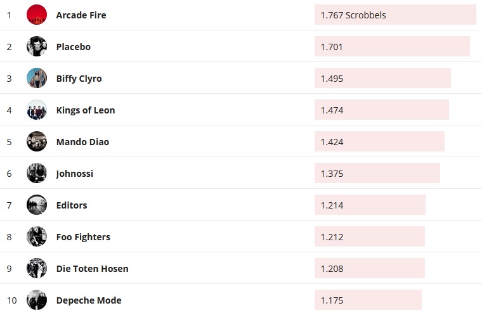Select the 1.375 Johnossi scrobble bar

(x=377, y=173)
